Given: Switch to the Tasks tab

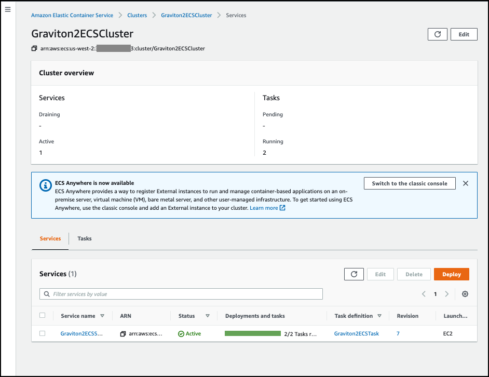Looking at the screenshot, I should click(85, 238).
